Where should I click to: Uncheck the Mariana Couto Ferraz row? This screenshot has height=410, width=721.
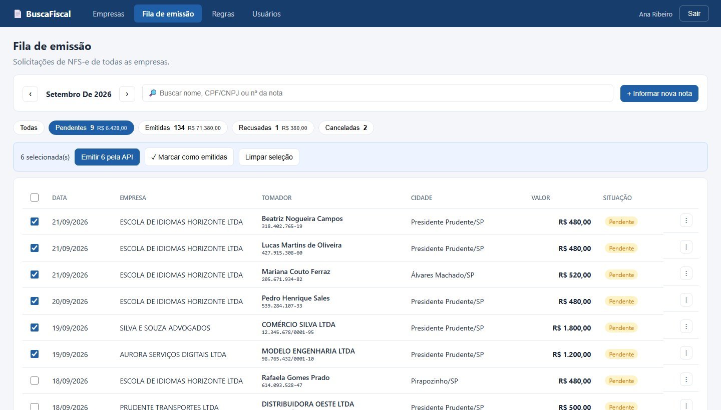point(35,274)
